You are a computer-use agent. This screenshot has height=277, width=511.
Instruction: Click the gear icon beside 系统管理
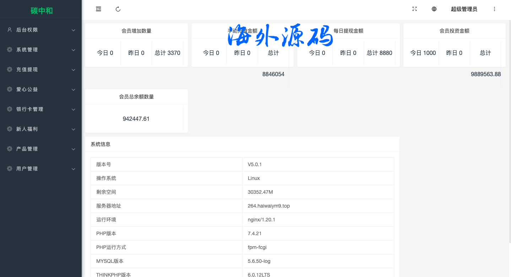[10, 50]
